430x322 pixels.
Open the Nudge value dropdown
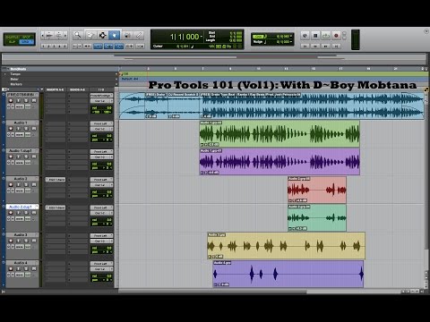coord(291,42)
